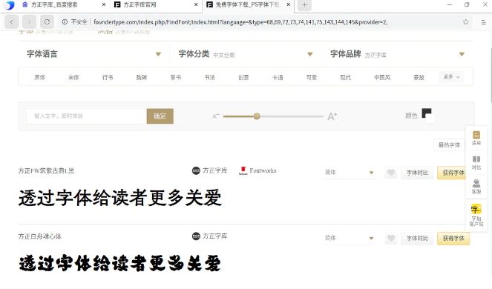
Task: Click the site security info icon
Action: click(x=65, y=22)
